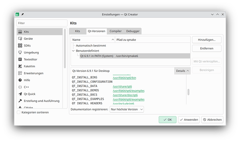Switch to the Qt-Versionen tab
Screen dimensions: 240x142
[96, 31]
